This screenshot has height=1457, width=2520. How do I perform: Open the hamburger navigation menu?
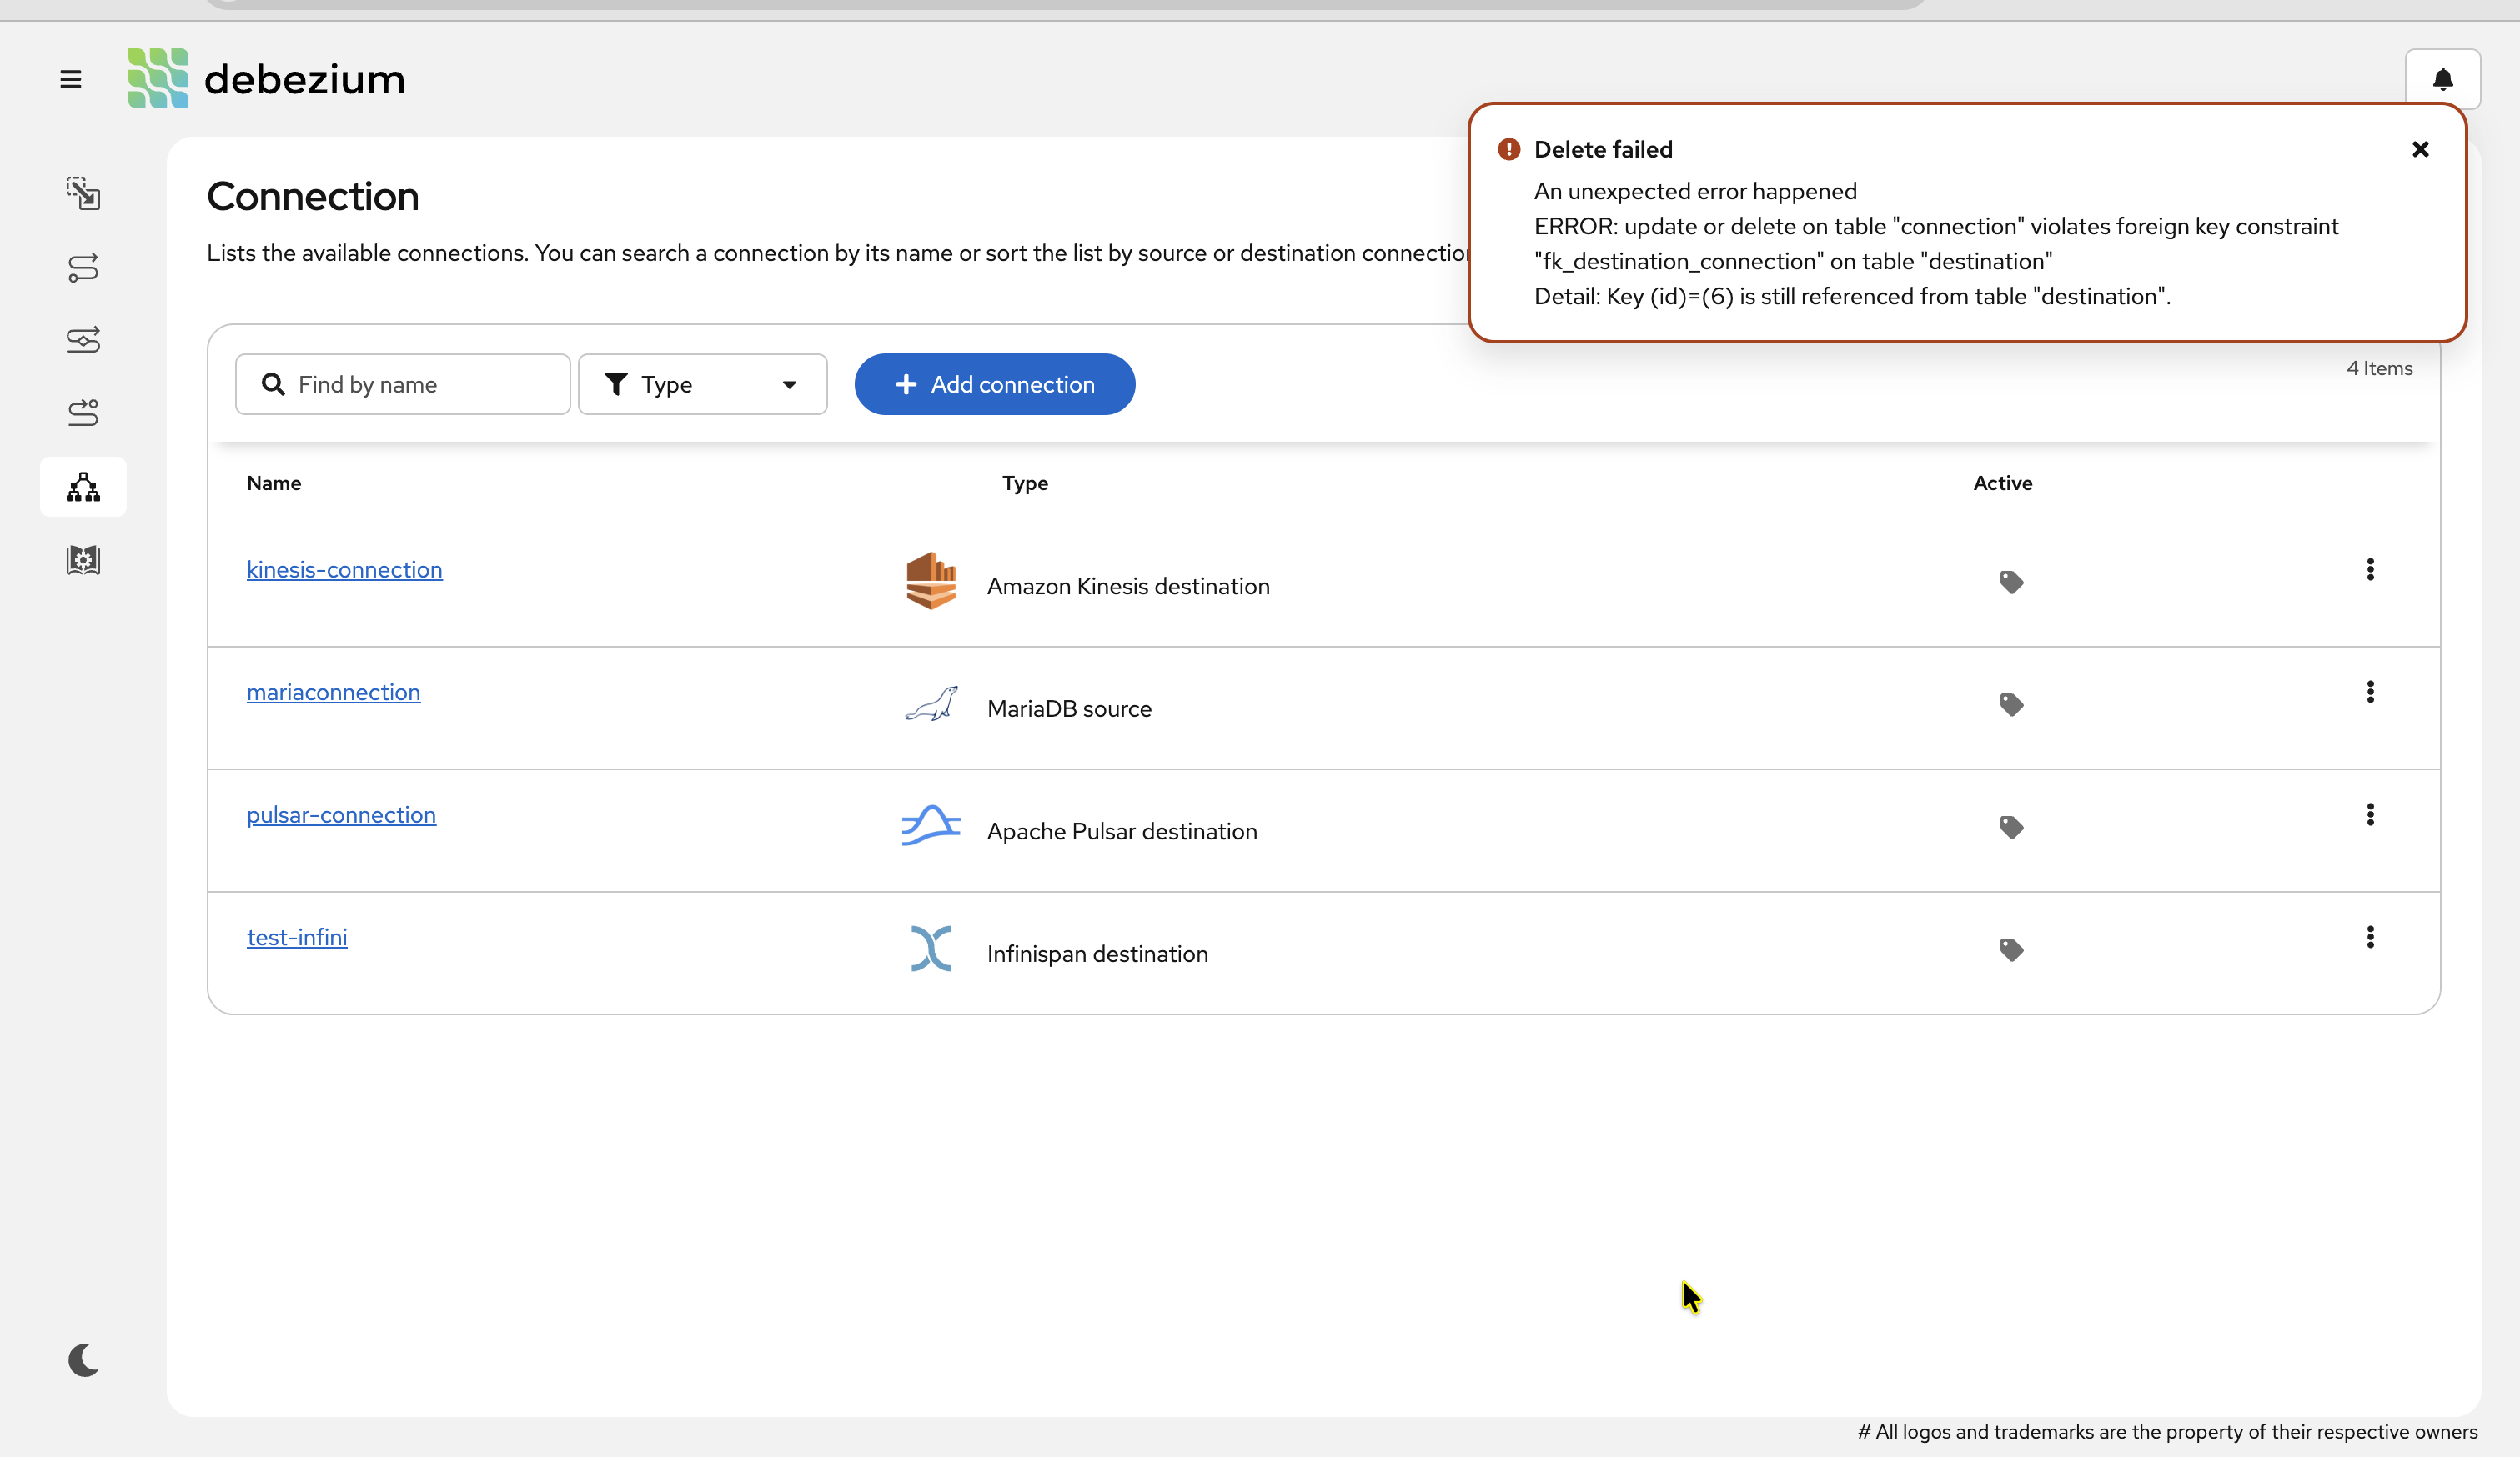70,79
